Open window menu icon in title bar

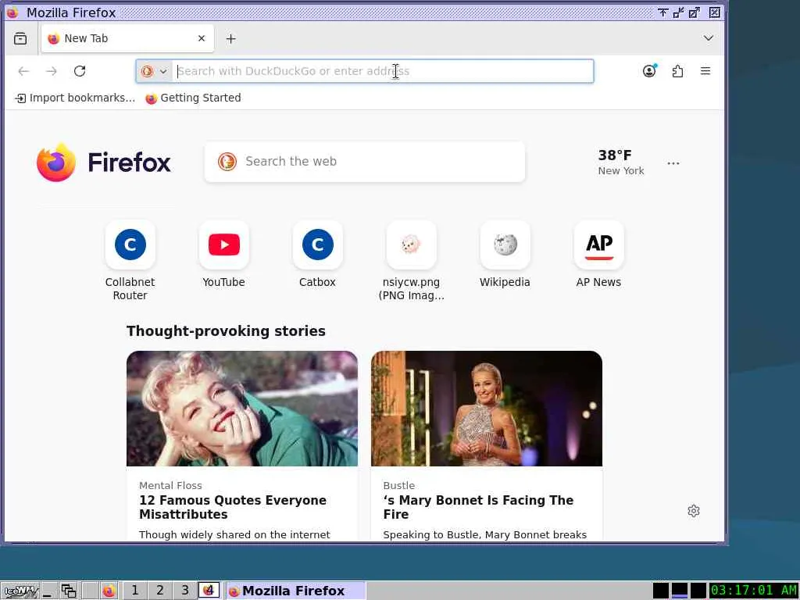coord(12,12)
